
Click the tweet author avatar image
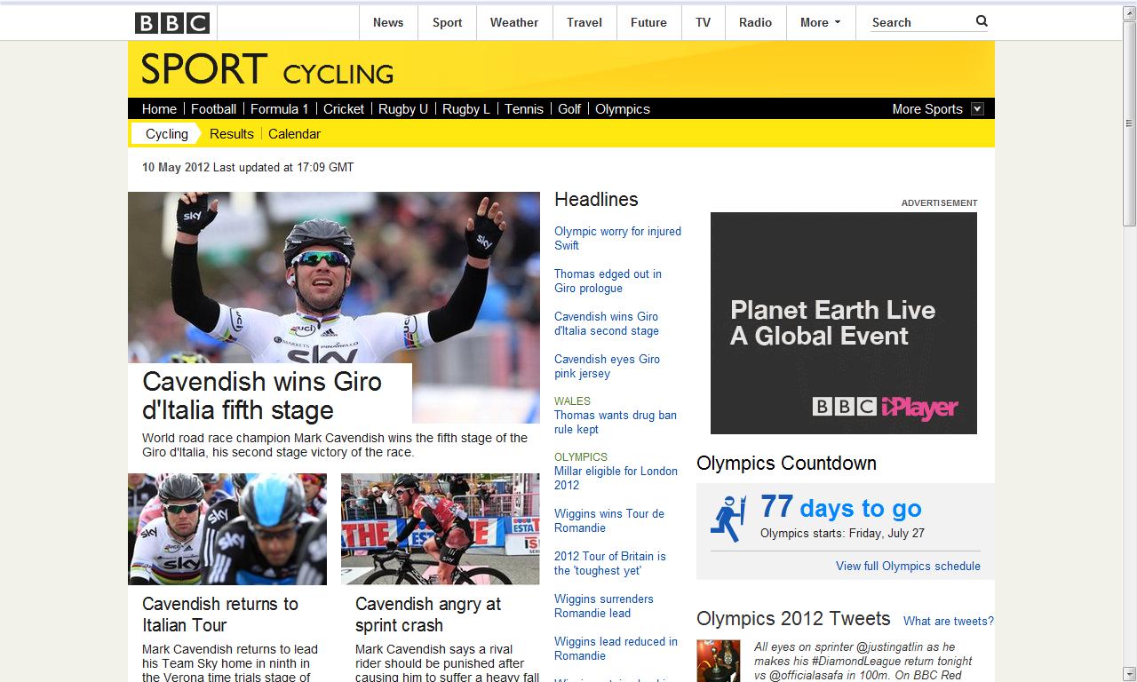719,661
